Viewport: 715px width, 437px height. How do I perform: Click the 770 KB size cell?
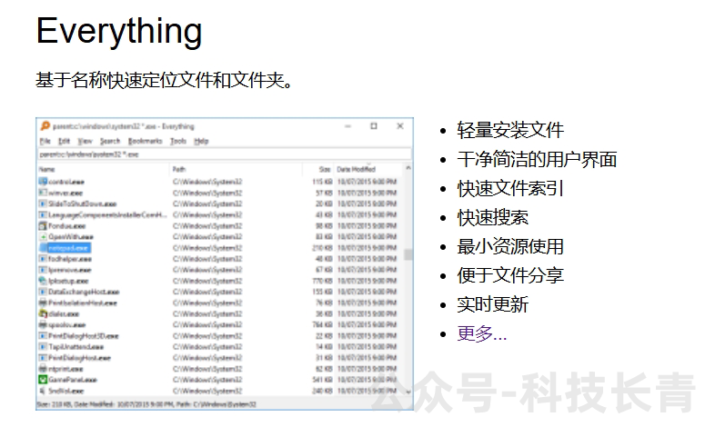pyautogui.click(x=322, y=281)
